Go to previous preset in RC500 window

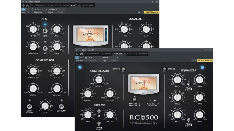pyautogui.click(x=89, y=58)
